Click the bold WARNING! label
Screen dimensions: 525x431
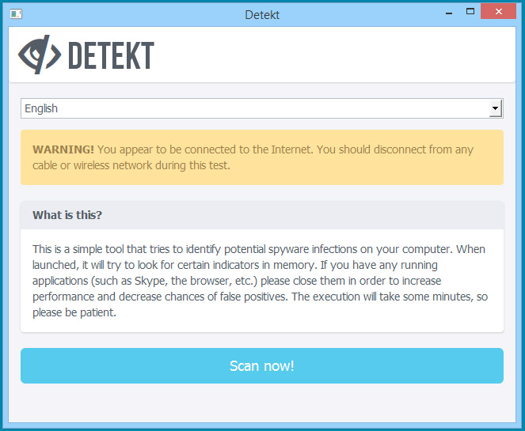click(63, 149)
